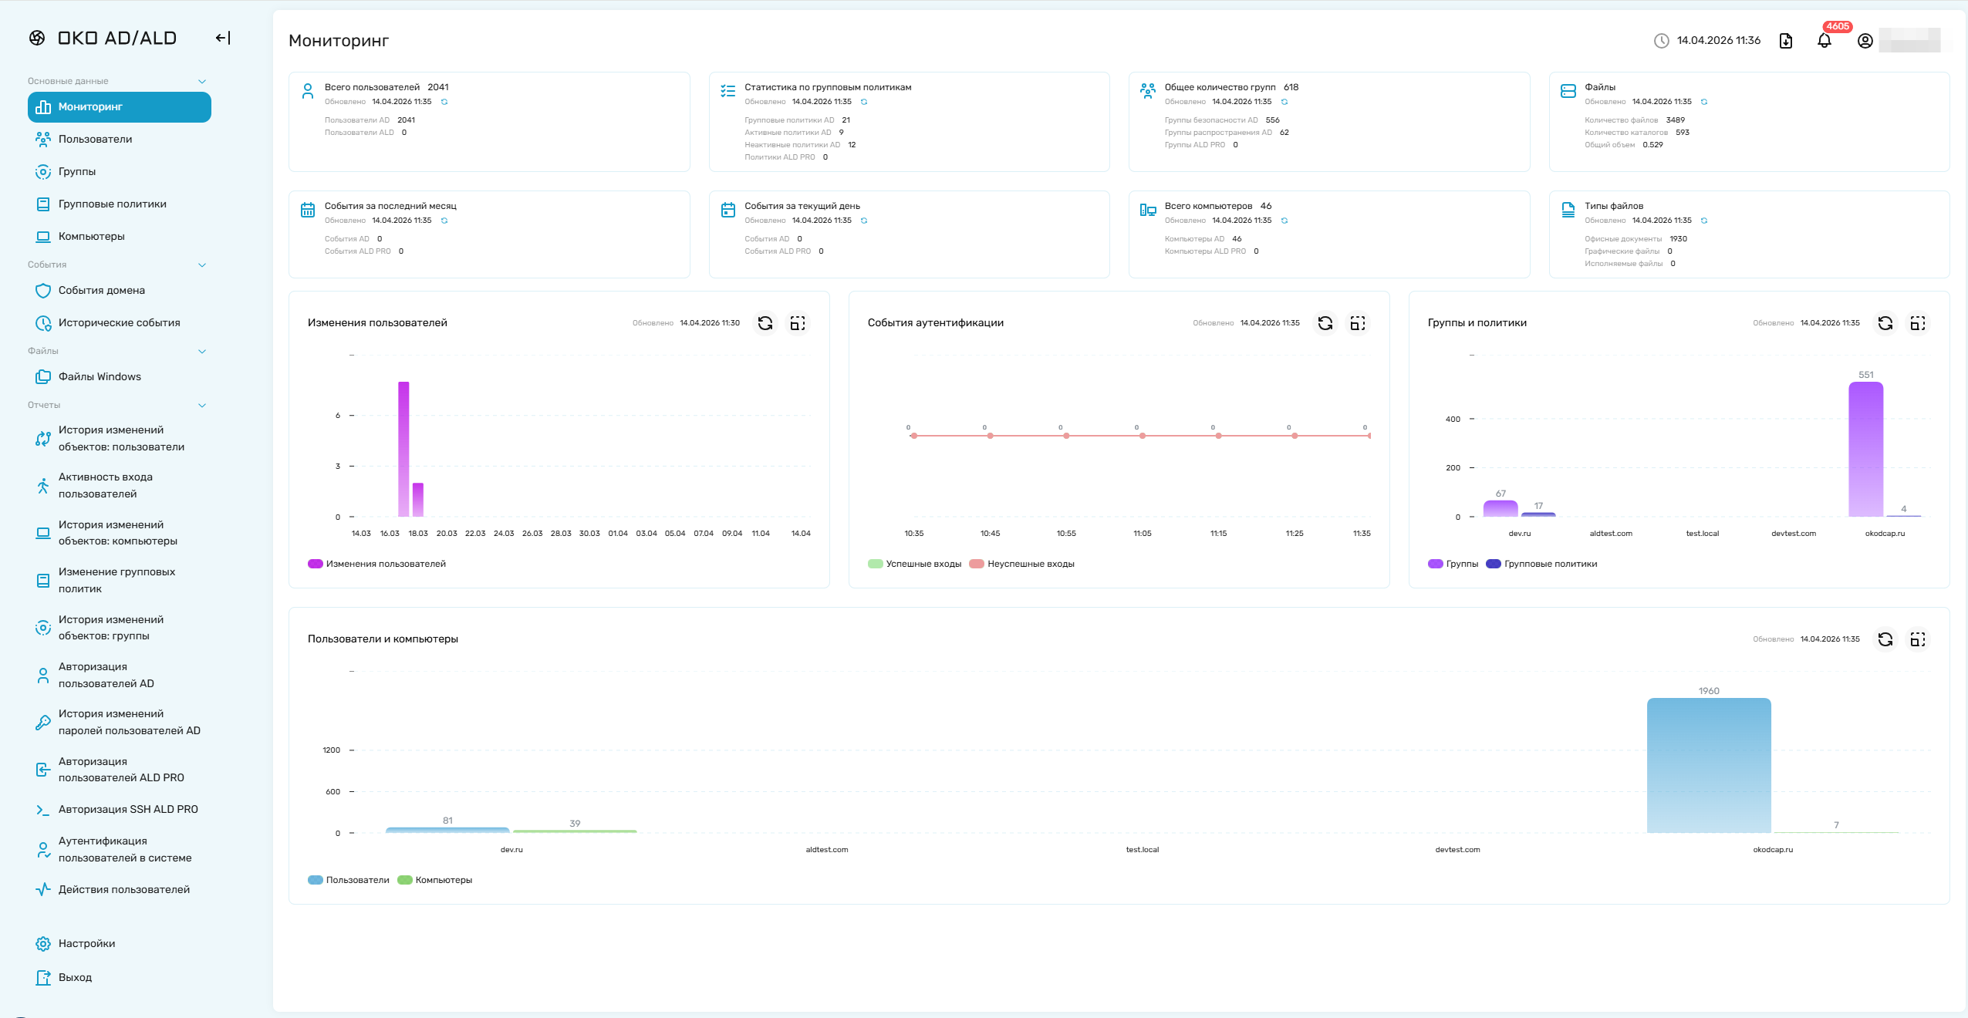Collapse the События sidebar section
The height and width of the screenshot is (1018, 1968).
click(x=202, y=265)
